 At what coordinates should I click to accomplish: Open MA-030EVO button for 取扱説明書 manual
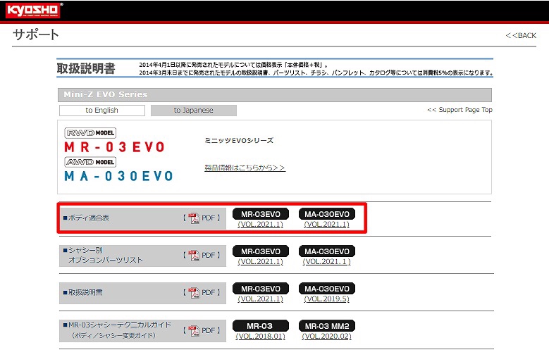click(x=327, y=289)
